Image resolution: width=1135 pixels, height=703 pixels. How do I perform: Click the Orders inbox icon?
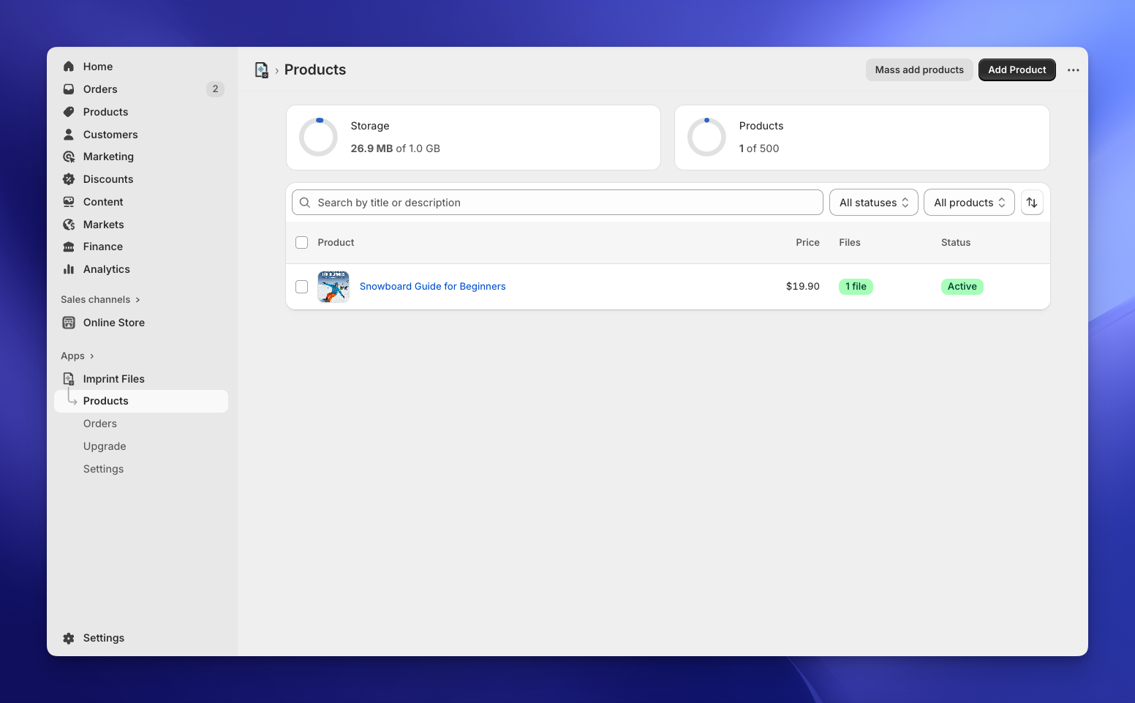(x=69, y=89)
